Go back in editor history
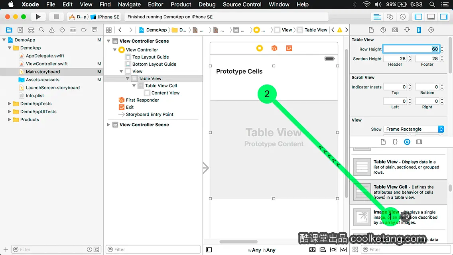This screenshot has height=255, width=453. 120,30
